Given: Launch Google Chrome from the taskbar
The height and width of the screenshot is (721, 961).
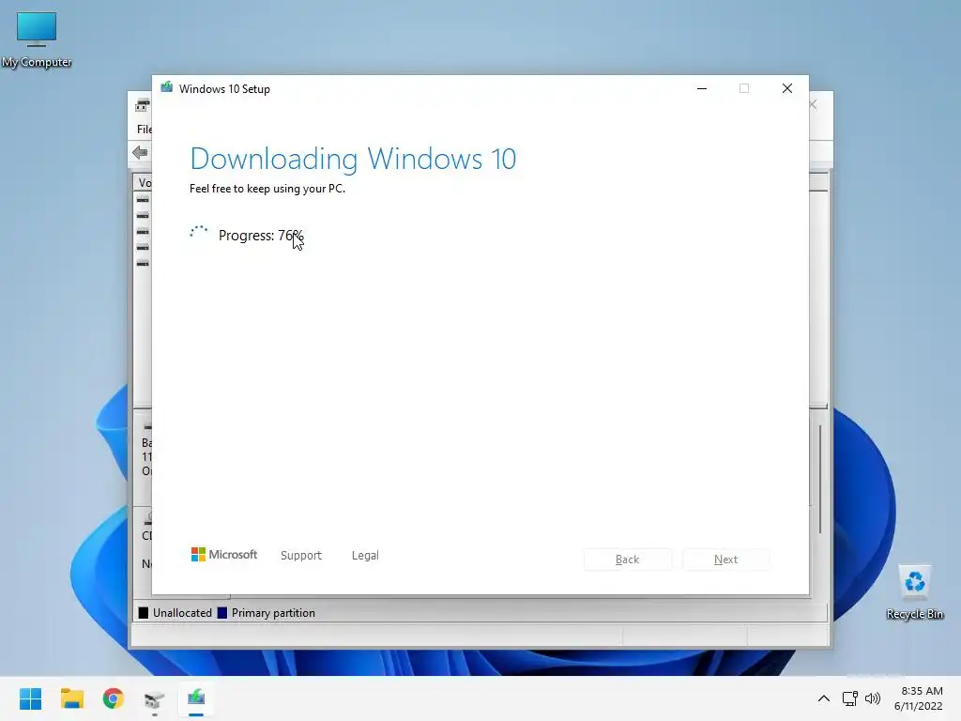Looking at the screenshot, I should tap(114, 698).
